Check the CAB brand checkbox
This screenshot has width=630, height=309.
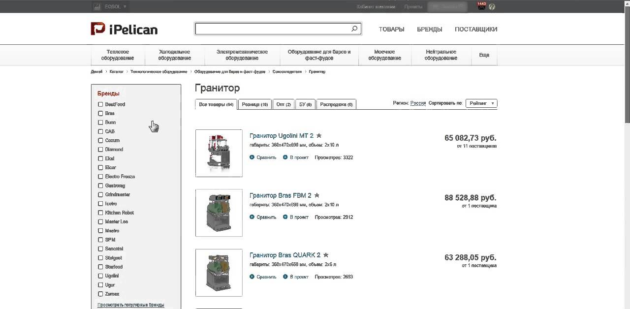pos(100,131)
